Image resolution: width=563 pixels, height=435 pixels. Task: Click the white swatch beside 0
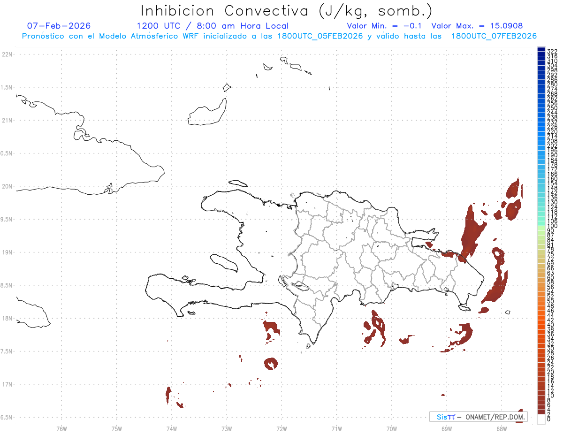pos(541,419)
